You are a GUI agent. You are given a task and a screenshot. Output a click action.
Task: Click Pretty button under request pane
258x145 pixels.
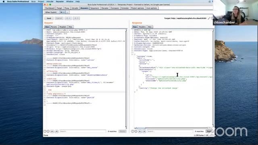pyautogui.click(x=123, y=131)
